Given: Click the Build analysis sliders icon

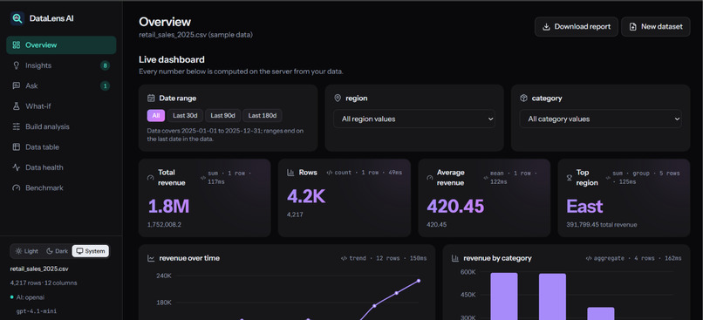Looking at the screenshot, I should [x=17, y=126].
